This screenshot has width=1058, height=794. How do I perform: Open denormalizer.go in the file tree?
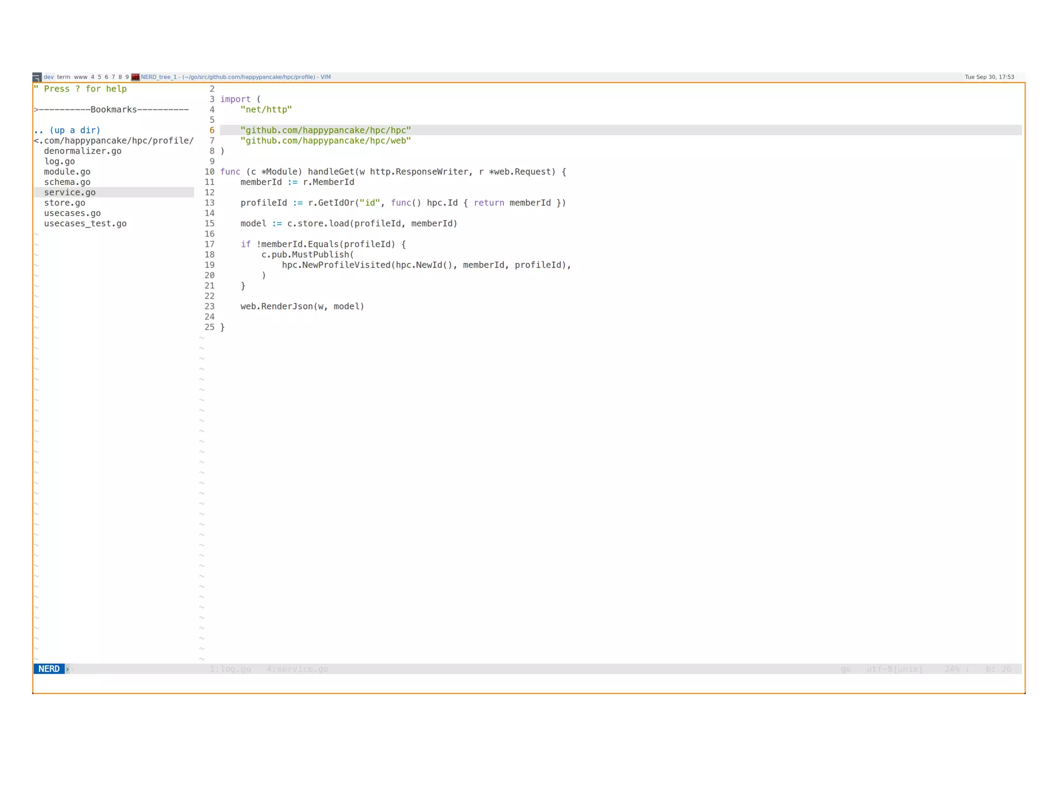83,151
